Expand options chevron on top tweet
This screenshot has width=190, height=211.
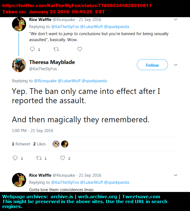(x=176, y=20)
